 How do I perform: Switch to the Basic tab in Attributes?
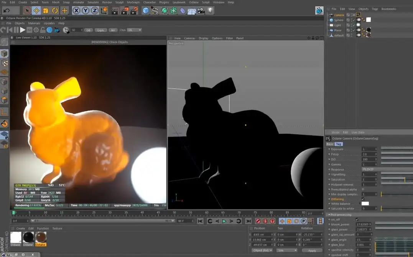pyautogui.click(x=330, y=144)
